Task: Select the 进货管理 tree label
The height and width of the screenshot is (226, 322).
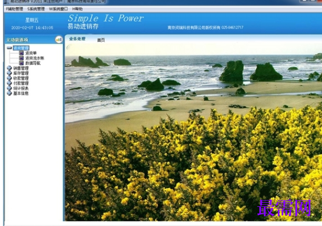Action: pyautogui.click(x=21, y=48)
